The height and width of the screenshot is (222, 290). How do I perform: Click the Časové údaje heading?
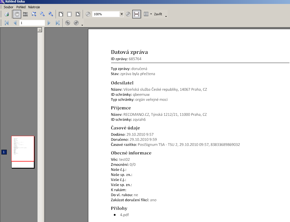click(x=126, y=128)
